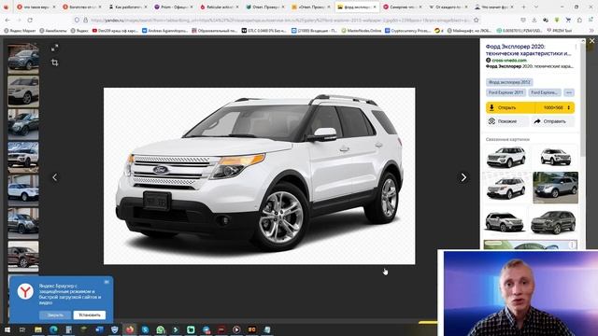The image size is (598, 336).
Task: Select the Ford Explorer 2011 tag
Action: point(505,92)
